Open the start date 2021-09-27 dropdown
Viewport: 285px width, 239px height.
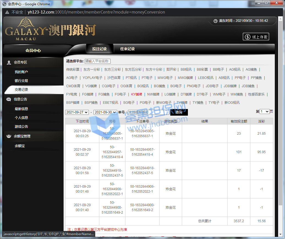[77, 112]
